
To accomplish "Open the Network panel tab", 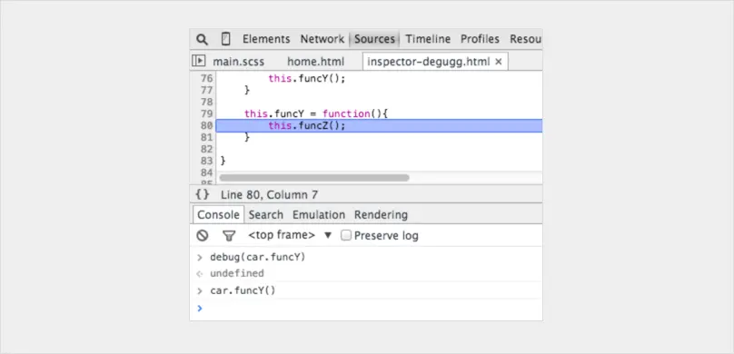I will coord(322,39).
